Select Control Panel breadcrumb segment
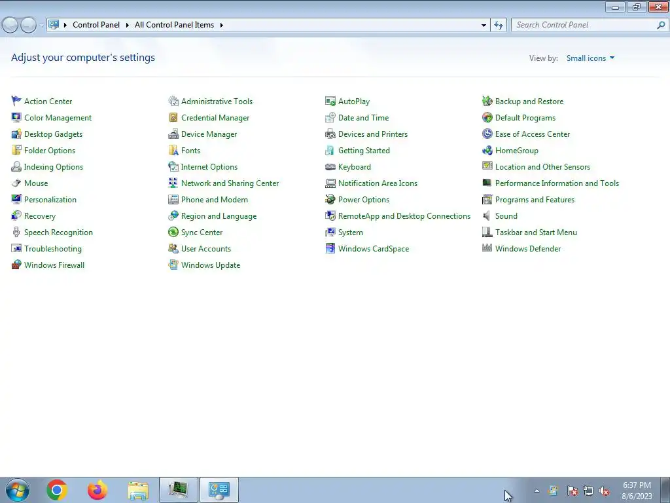 point(96,25)
